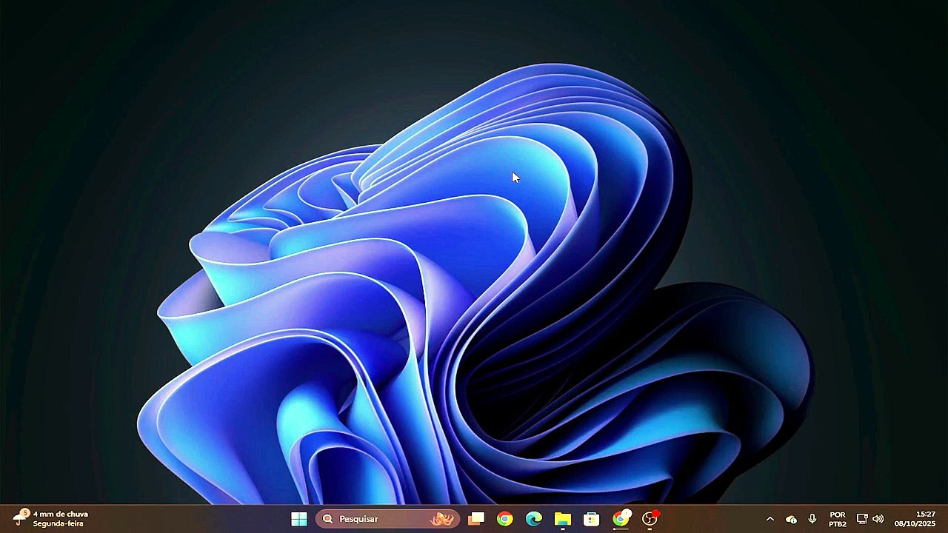Open Microsoft Edge from the taskbar

[534, 519]
